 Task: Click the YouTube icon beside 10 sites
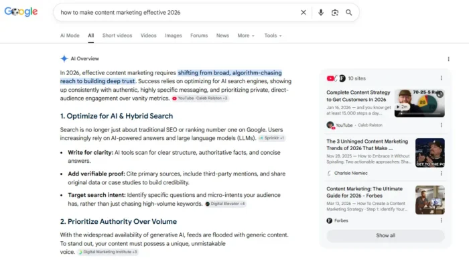[330, 78]
